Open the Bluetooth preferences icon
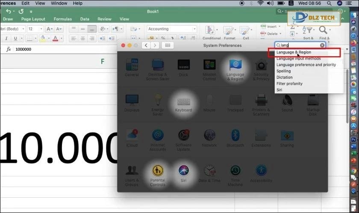359x213 pixels. [235, 136]
